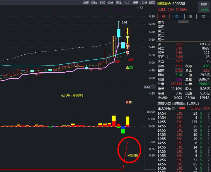Click the boxed 最高 price 5.91
211x172 pixels.
tap(179, 70)
